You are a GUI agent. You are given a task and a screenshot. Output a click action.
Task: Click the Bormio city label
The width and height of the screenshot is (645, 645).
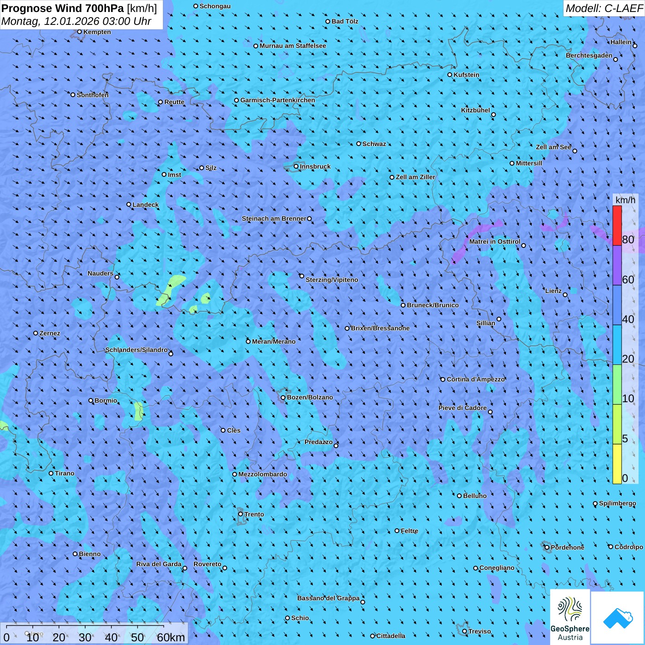pos(106,400)
